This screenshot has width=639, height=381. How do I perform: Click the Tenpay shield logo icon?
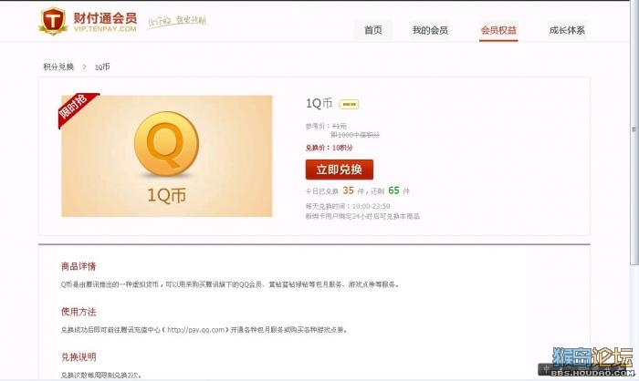click(x=53, y=20)
